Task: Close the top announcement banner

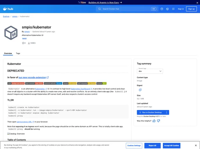Action: [x=197, y=3]
